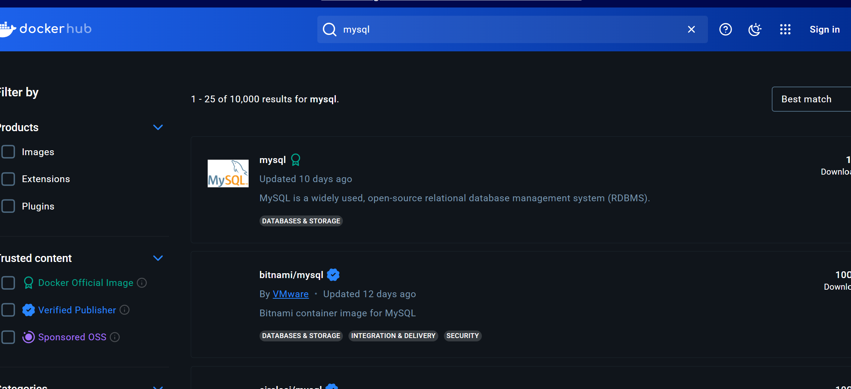Enable the Verified Publisher checkbox
851x389 pixels.
[8, 310]
